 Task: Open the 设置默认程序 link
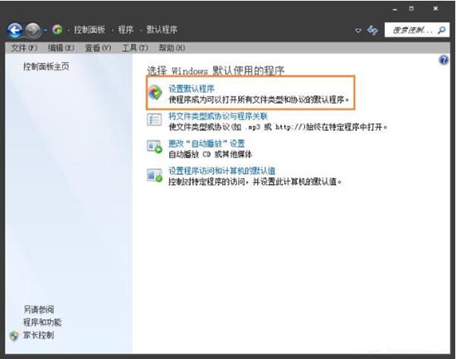click(192, 89)
